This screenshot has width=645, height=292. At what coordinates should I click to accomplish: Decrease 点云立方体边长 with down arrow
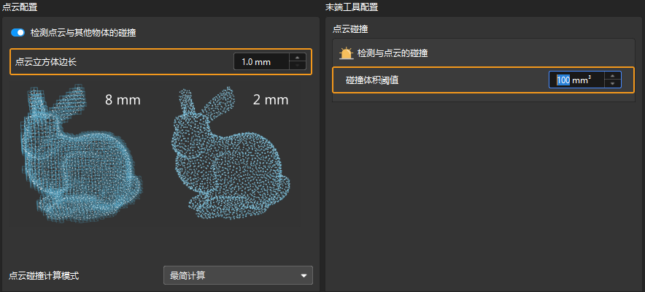pos(298,66)
